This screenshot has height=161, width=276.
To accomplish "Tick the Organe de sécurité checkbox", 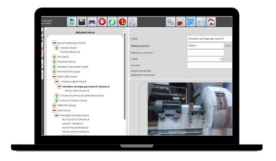I will point(189,71).
